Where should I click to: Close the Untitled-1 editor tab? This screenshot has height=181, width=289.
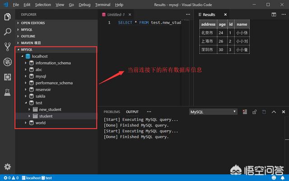click(130, 14)
